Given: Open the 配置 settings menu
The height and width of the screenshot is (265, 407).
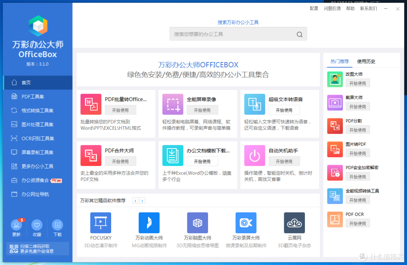Looking at the screenshot, I should 314,8.
